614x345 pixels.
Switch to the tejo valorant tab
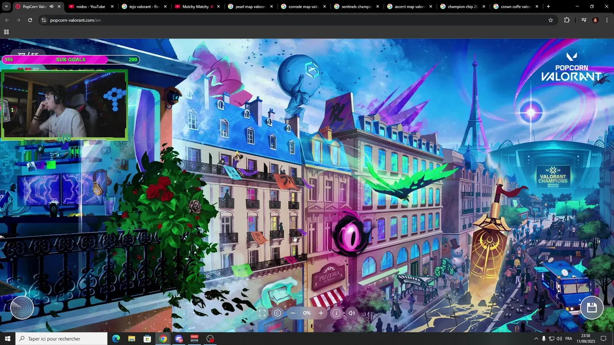point(144,7)
